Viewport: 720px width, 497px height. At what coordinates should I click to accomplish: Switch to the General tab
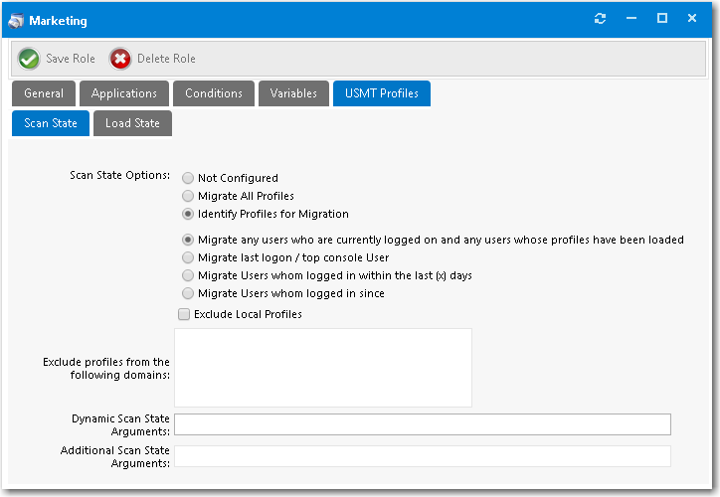[44, 93]
